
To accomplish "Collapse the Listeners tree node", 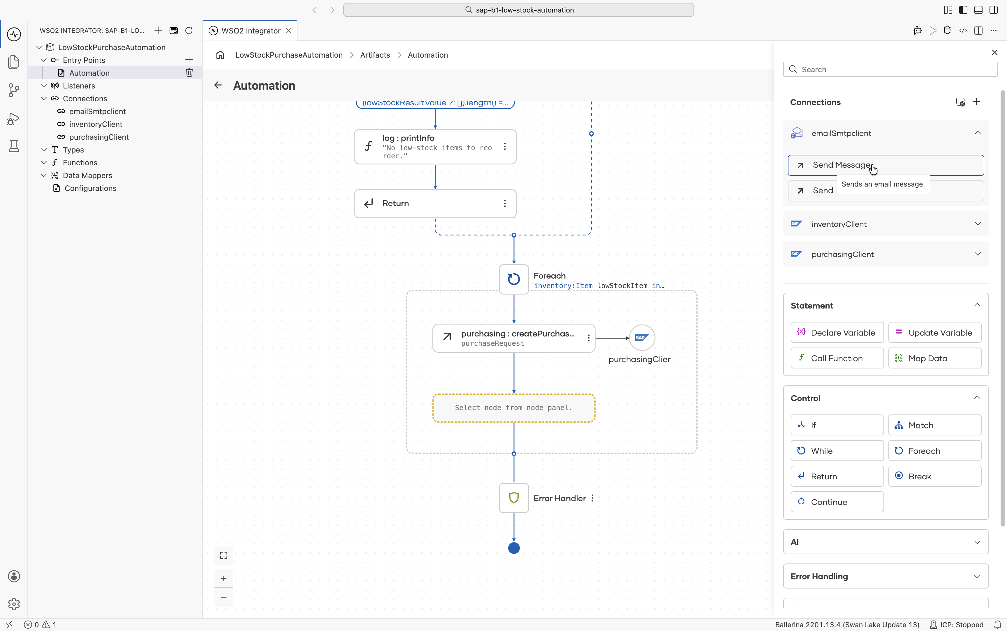I will [x=43, y=86].
